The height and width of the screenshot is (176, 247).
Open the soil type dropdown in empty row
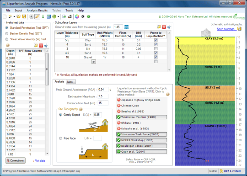[94, 62]
